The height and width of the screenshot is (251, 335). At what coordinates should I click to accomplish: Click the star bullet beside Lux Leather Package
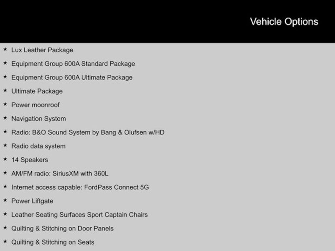[x=5, y=50]
